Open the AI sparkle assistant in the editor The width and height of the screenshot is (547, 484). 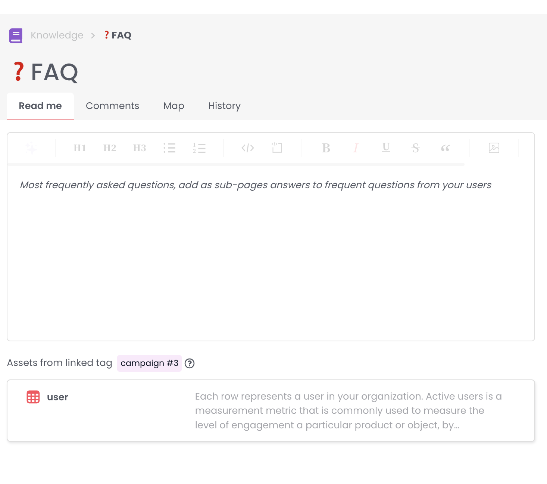(31, 148)
